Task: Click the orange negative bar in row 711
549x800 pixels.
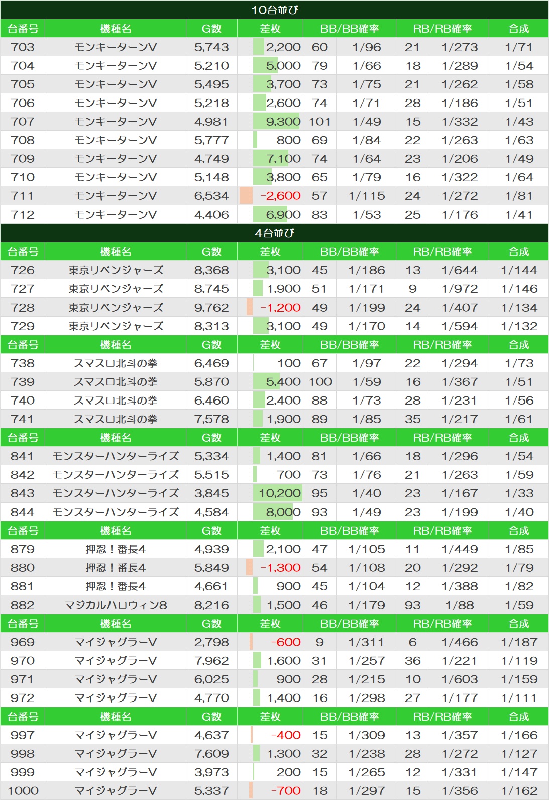Action: pos(246,196)
